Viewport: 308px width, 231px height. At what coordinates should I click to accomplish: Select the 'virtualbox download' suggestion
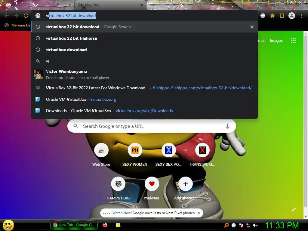144,50
